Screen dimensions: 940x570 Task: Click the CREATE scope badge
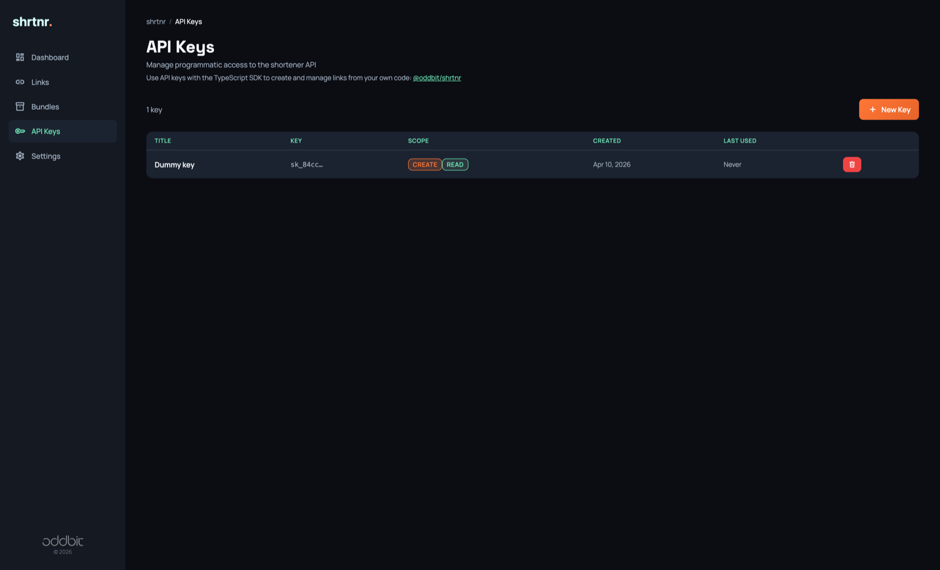tap(425, 165)
